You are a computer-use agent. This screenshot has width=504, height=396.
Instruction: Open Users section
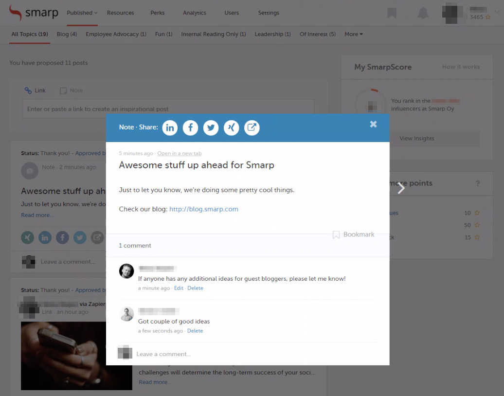[x=232, y=13]
